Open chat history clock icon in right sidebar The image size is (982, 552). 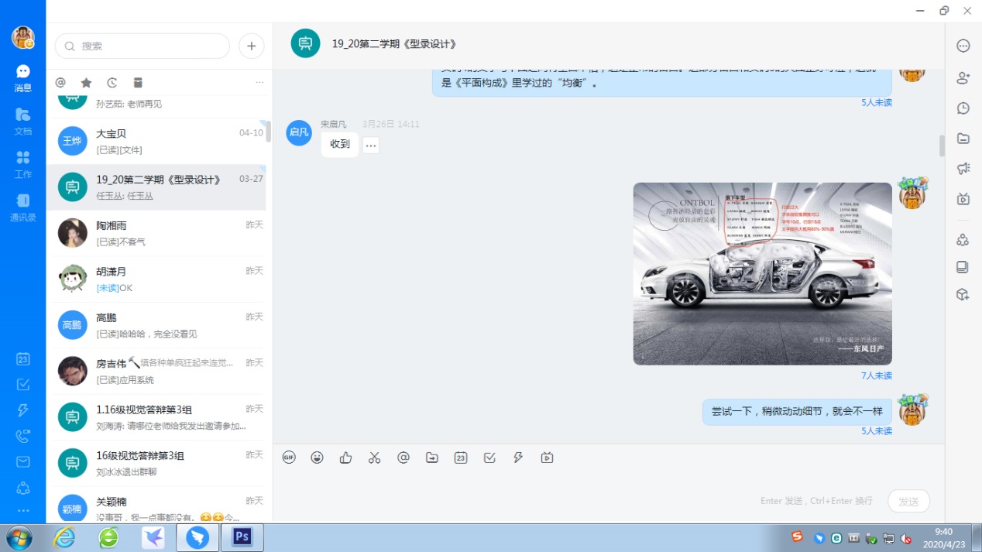pyautogui.click(x=963, y=108)
